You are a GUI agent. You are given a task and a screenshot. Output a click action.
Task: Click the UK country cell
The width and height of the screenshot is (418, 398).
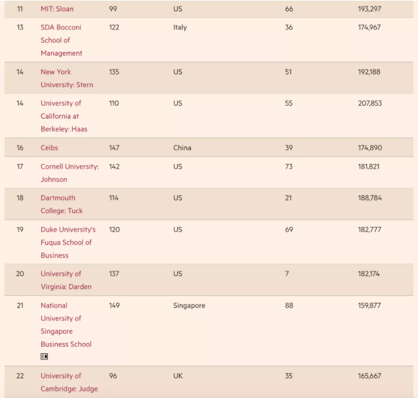pyautogui.click(x=178, y=376)
